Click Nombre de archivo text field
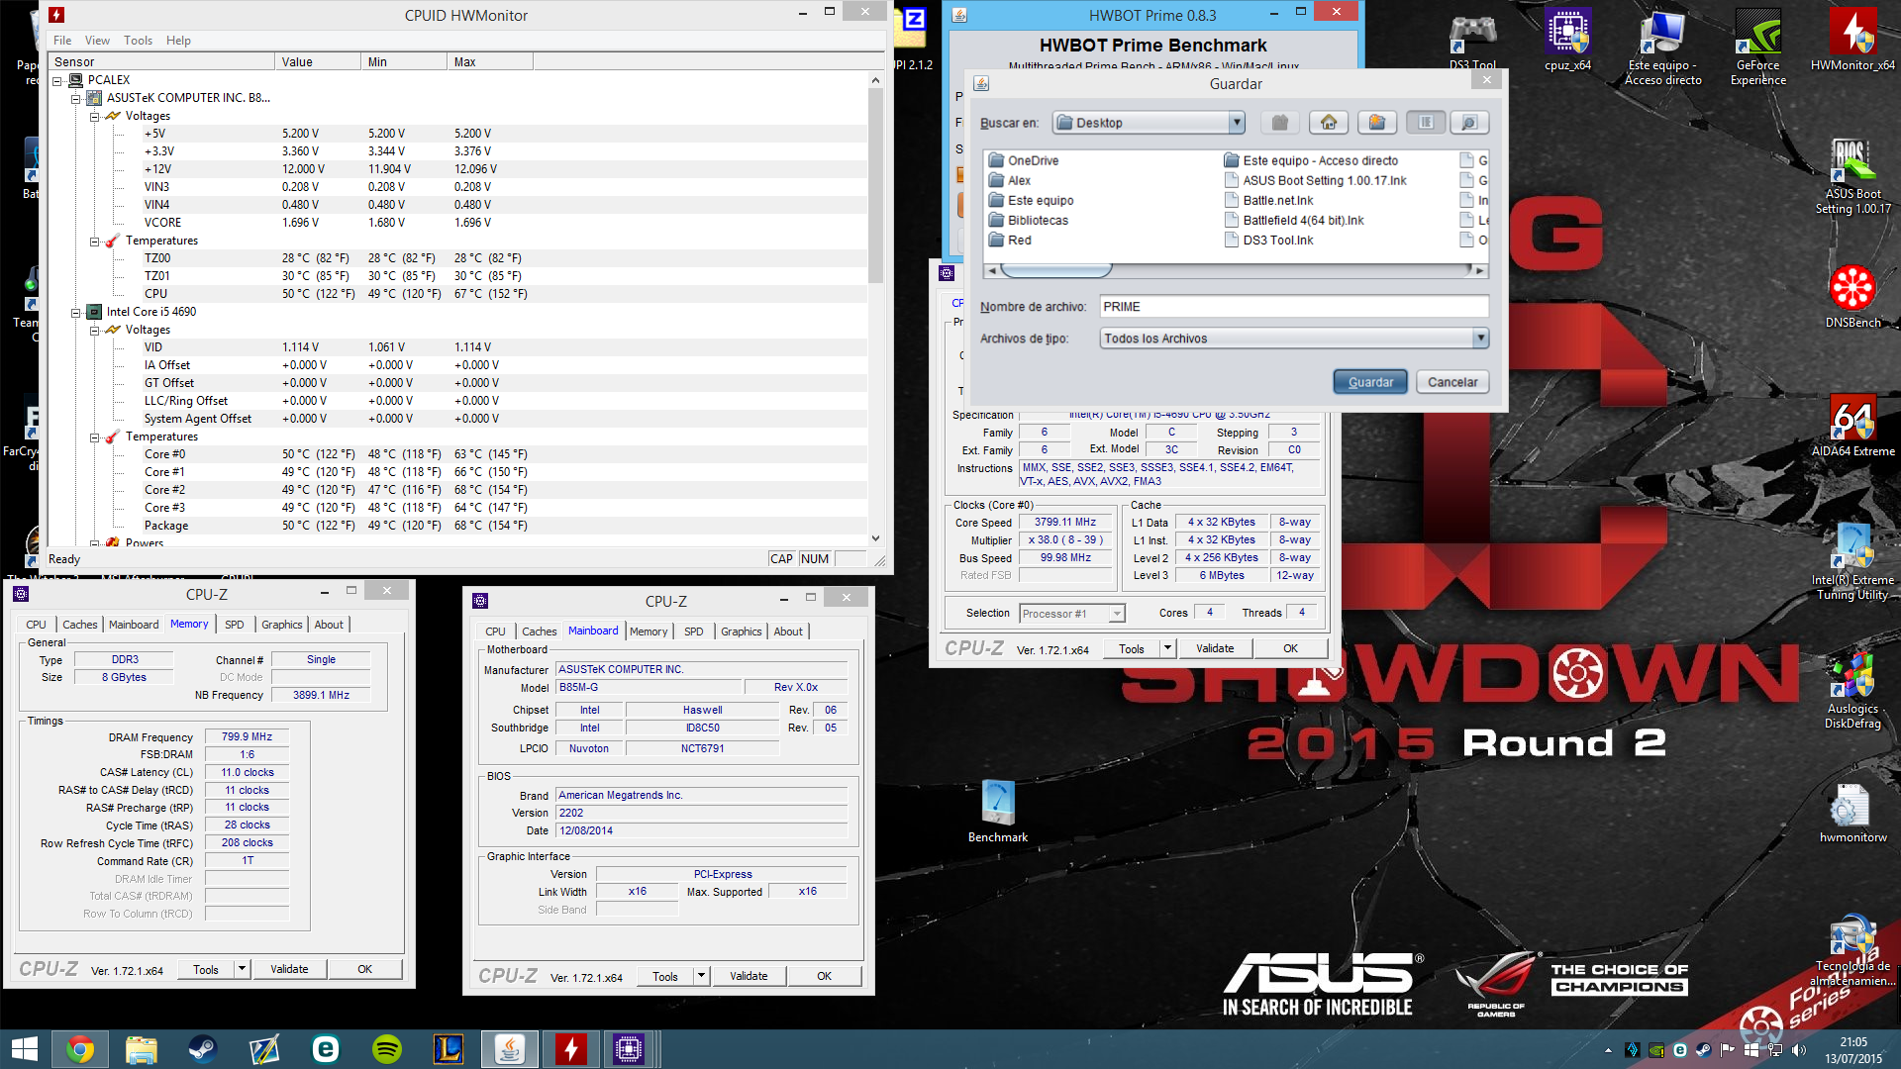Viewport: 1901px width, 1069px height. [x=1294, y=307]
